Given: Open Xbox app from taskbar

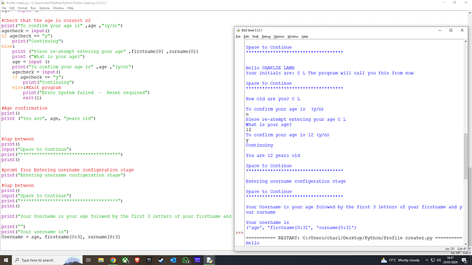Looking at the screenshot, I should click(x=125, y=260).
